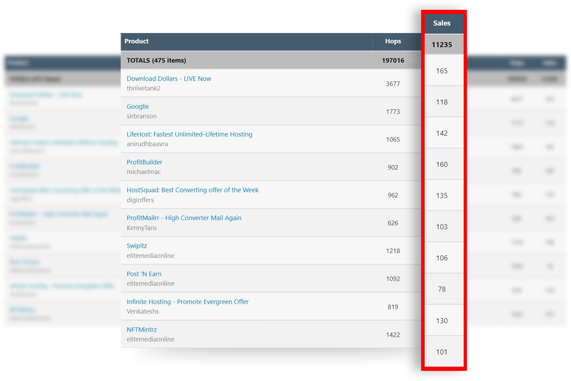Select sales value 106
Image resolution: width=571 pixels, height=381 pixels.
442,258
